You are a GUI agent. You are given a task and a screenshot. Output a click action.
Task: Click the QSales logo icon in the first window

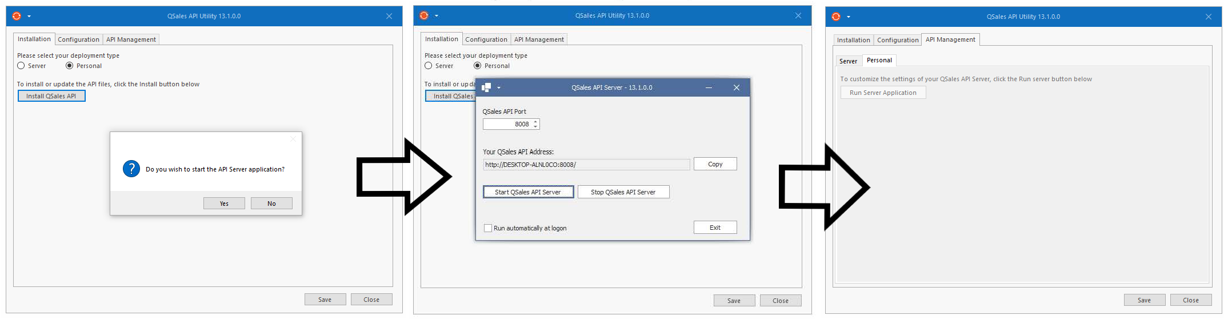tap(17, 16)
